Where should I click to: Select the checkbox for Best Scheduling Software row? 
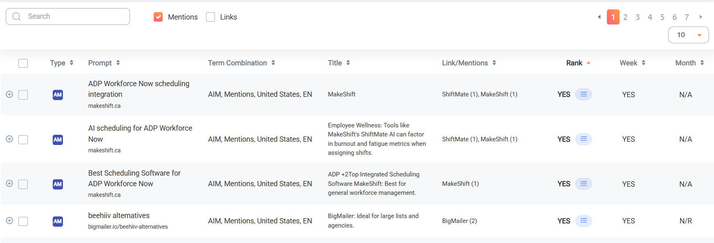click(x=23, y=184)
